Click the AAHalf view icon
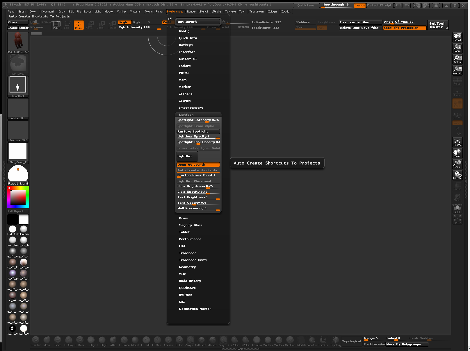Screen dimensions: 470x351 (457, 70)
